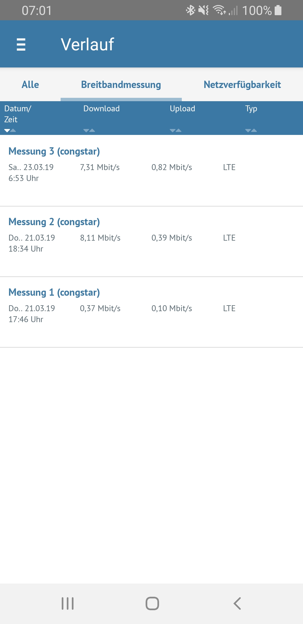Toggle sort arrows under Datum/Zeit
Screen dimensions: 303x624
[10, 130]
